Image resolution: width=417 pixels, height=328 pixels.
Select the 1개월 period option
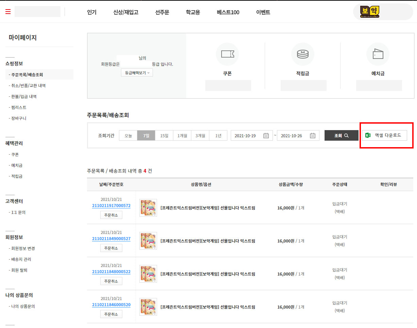pyautogui.click(x=182, y=136)
